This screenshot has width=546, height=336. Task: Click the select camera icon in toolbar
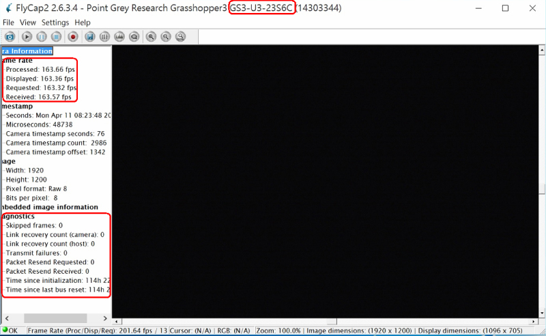10,36
